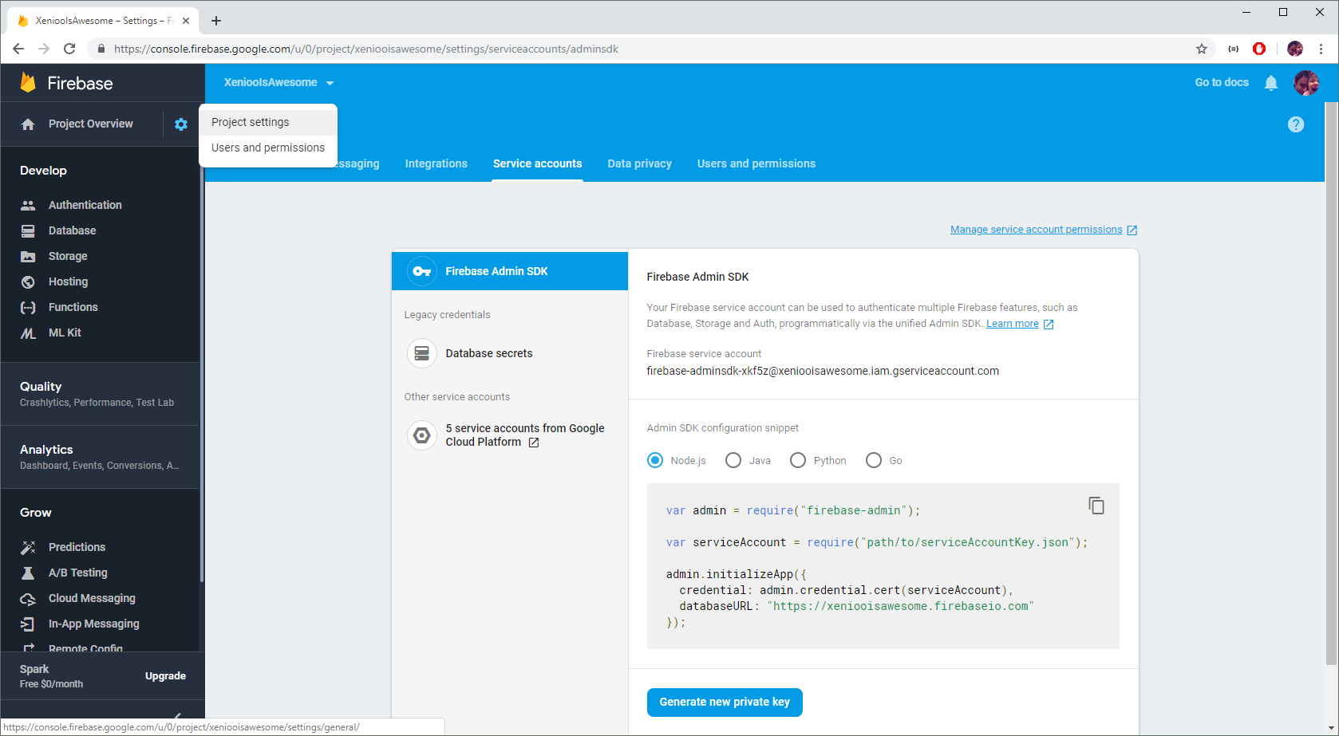Click the Grow section header

click(x=36, y=513)
